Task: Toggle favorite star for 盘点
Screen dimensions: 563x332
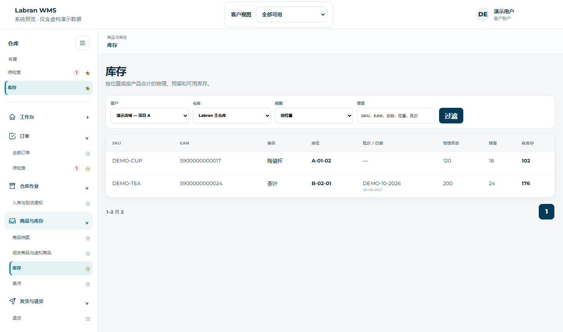Action: tap(88, 284)
